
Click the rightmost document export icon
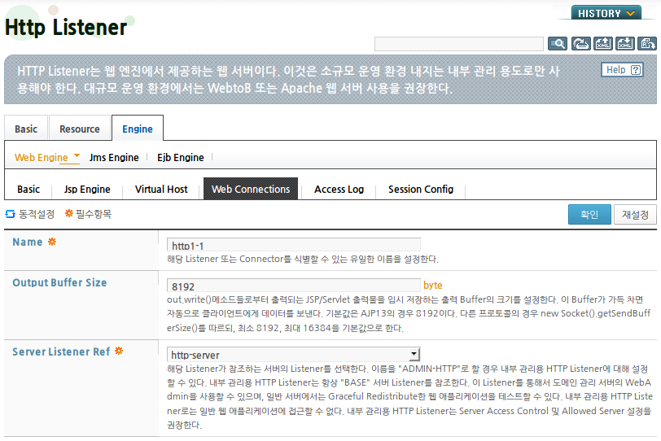point(646,43)
